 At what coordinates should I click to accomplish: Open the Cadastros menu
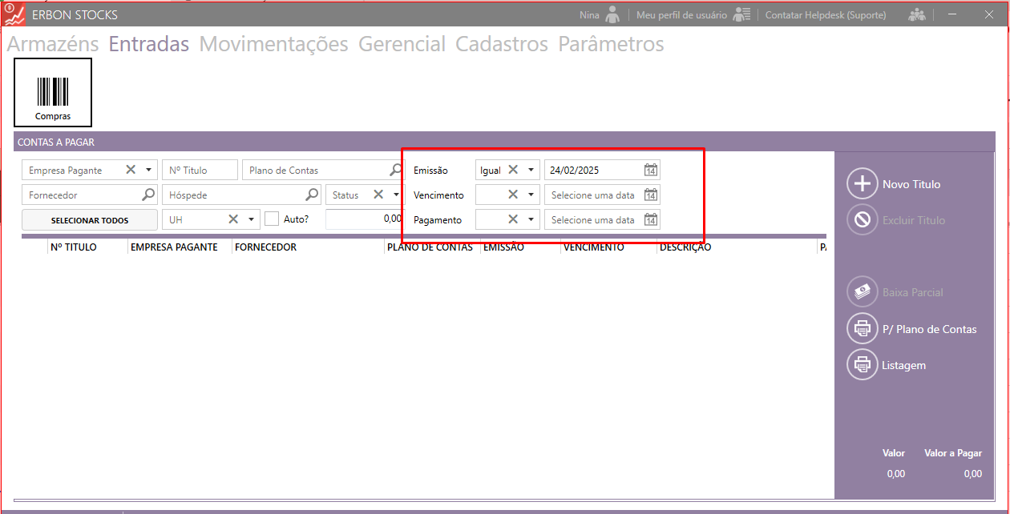point(501,44)
